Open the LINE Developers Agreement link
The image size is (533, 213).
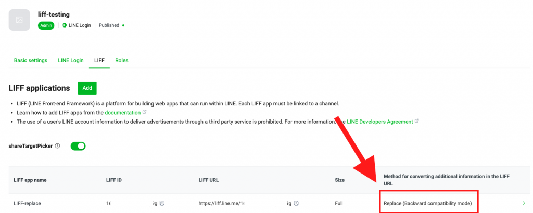click(379, 122)
